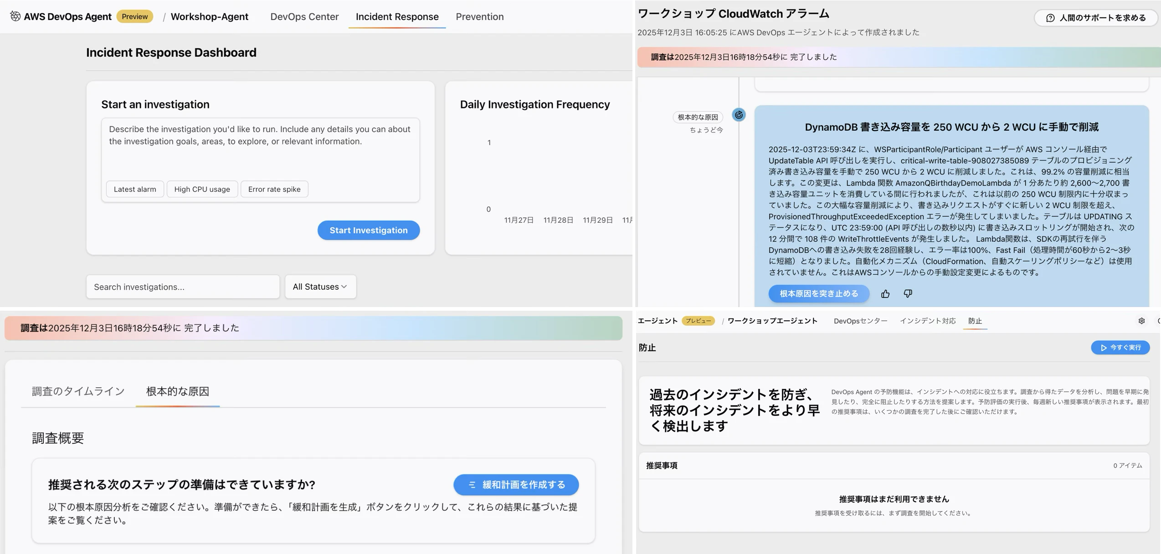Viewport: 1161px width, 554px height.
Task: Switch to the インシデント対応 tab
Action: (x=927, y=321)
